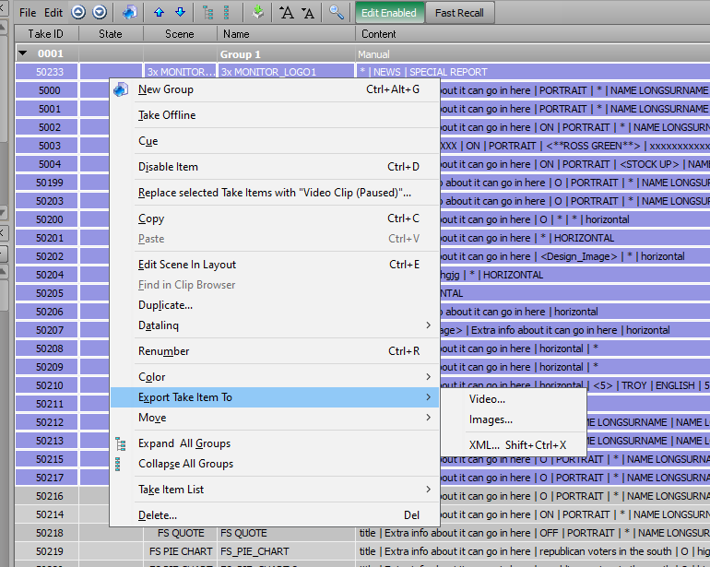Collapse group 0001 using its triangle
Screen dimensions: 710x567
click(x=22, y=53)
